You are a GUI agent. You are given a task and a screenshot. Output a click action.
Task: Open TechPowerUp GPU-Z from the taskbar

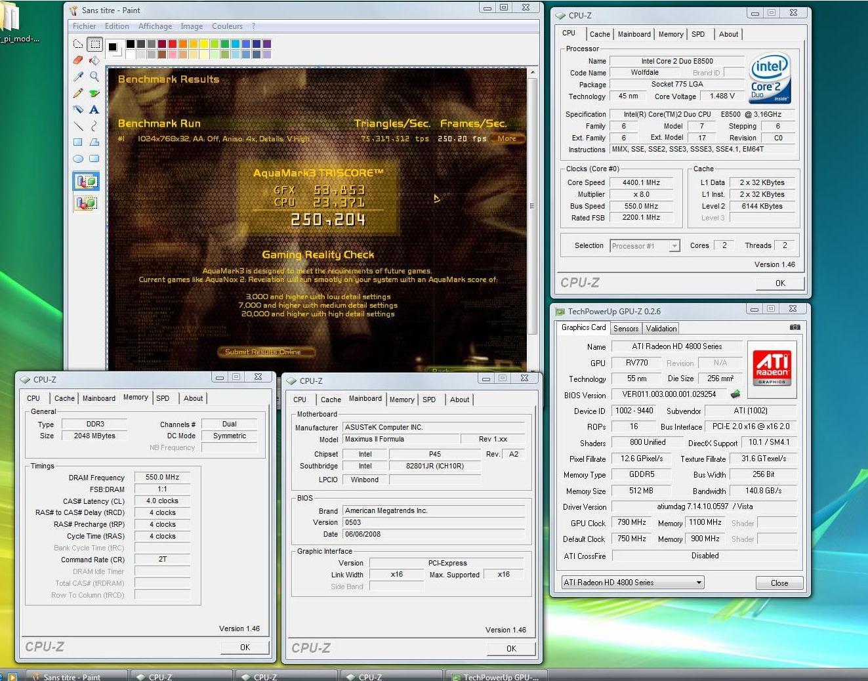(497, 676)
